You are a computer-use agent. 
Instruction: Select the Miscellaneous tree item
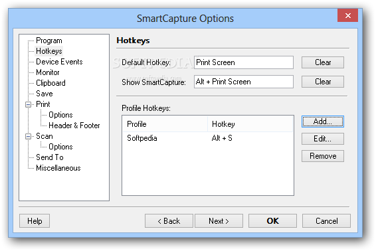(x=58, y=168)
